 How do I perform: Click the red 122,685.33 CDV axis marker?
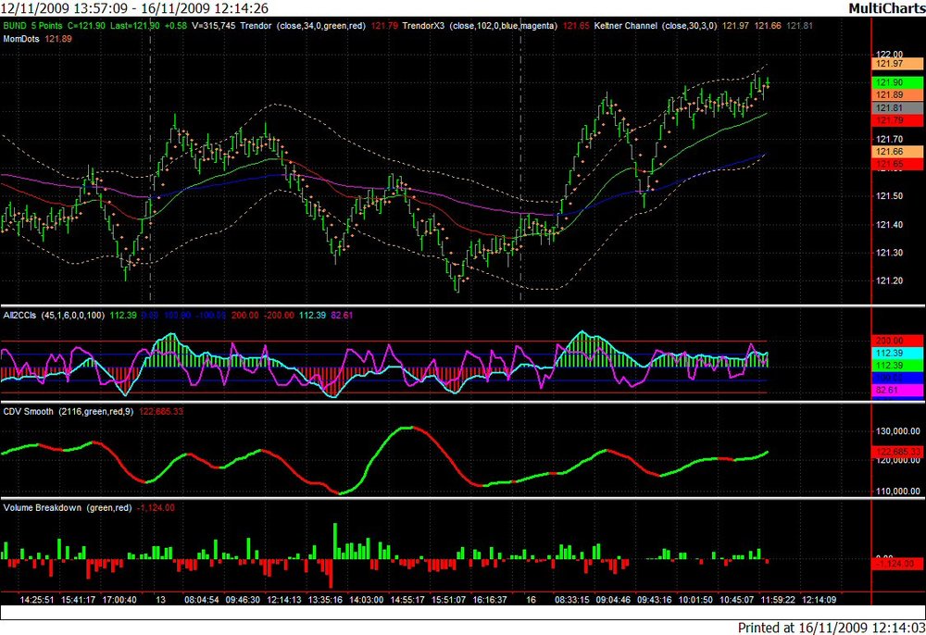click(x=897, y=452)
